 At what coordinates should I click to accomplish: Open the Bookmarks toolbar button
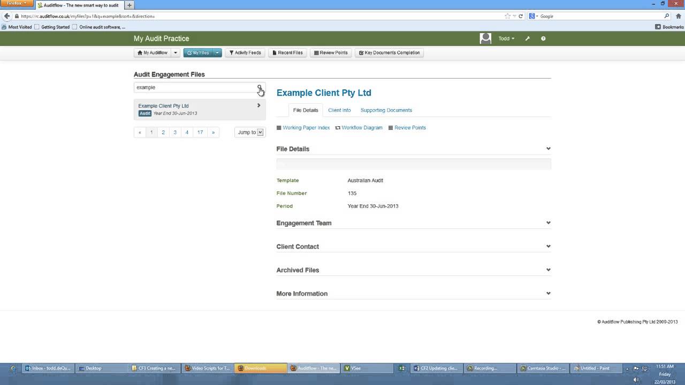coord(669,27)
